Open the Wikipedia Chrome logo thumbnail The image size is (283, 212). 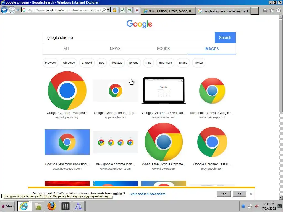[67, 91]
